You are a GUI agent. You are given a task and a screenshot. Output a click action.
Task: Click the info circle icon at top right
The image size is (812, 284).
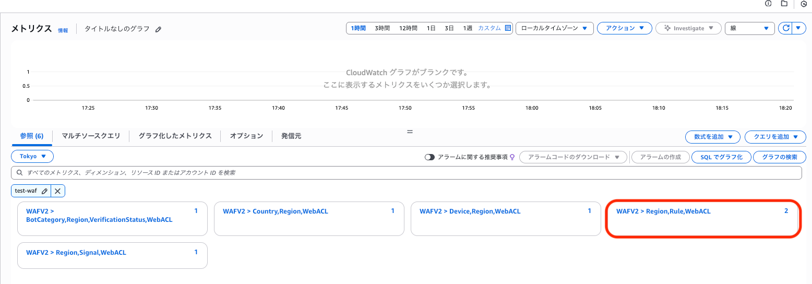(x=768, y=4)
